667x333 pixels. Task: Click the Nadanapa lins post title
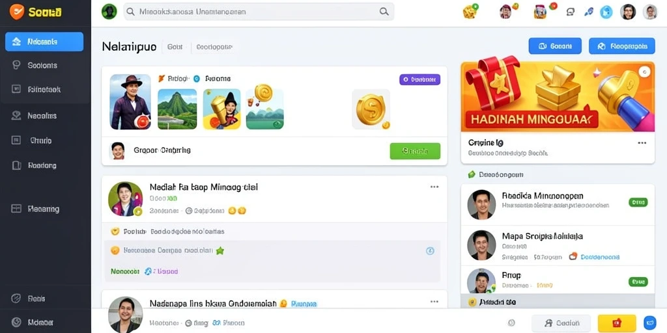point(213,303)
